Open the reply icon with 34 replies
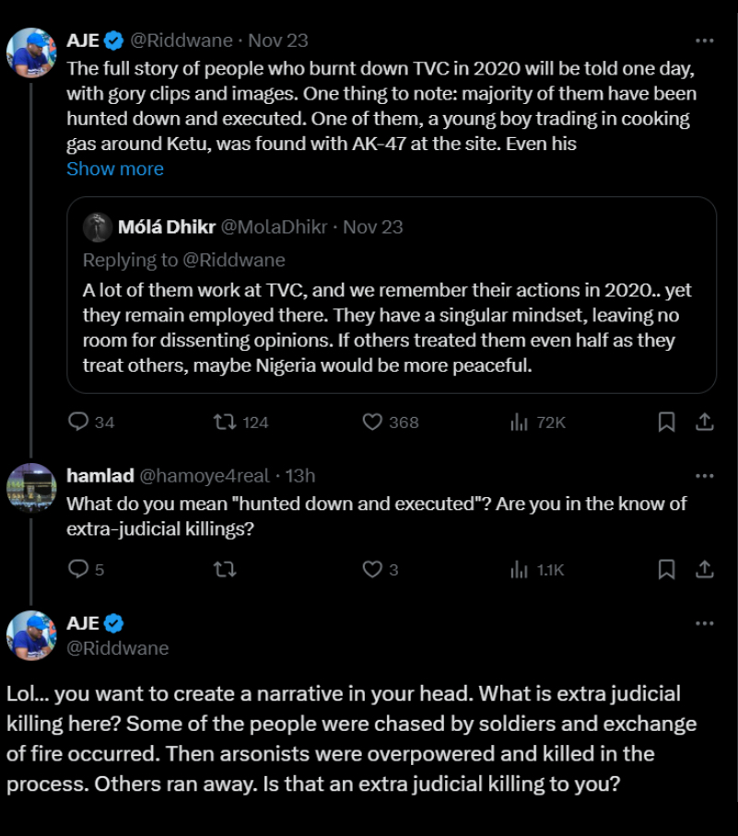 pyautogui.click(x=78, y=422)
